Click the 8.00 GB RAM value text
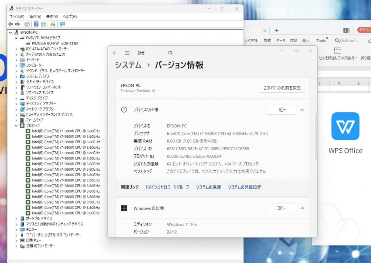The width and height of the screenshot is (371, 263). 192,141
